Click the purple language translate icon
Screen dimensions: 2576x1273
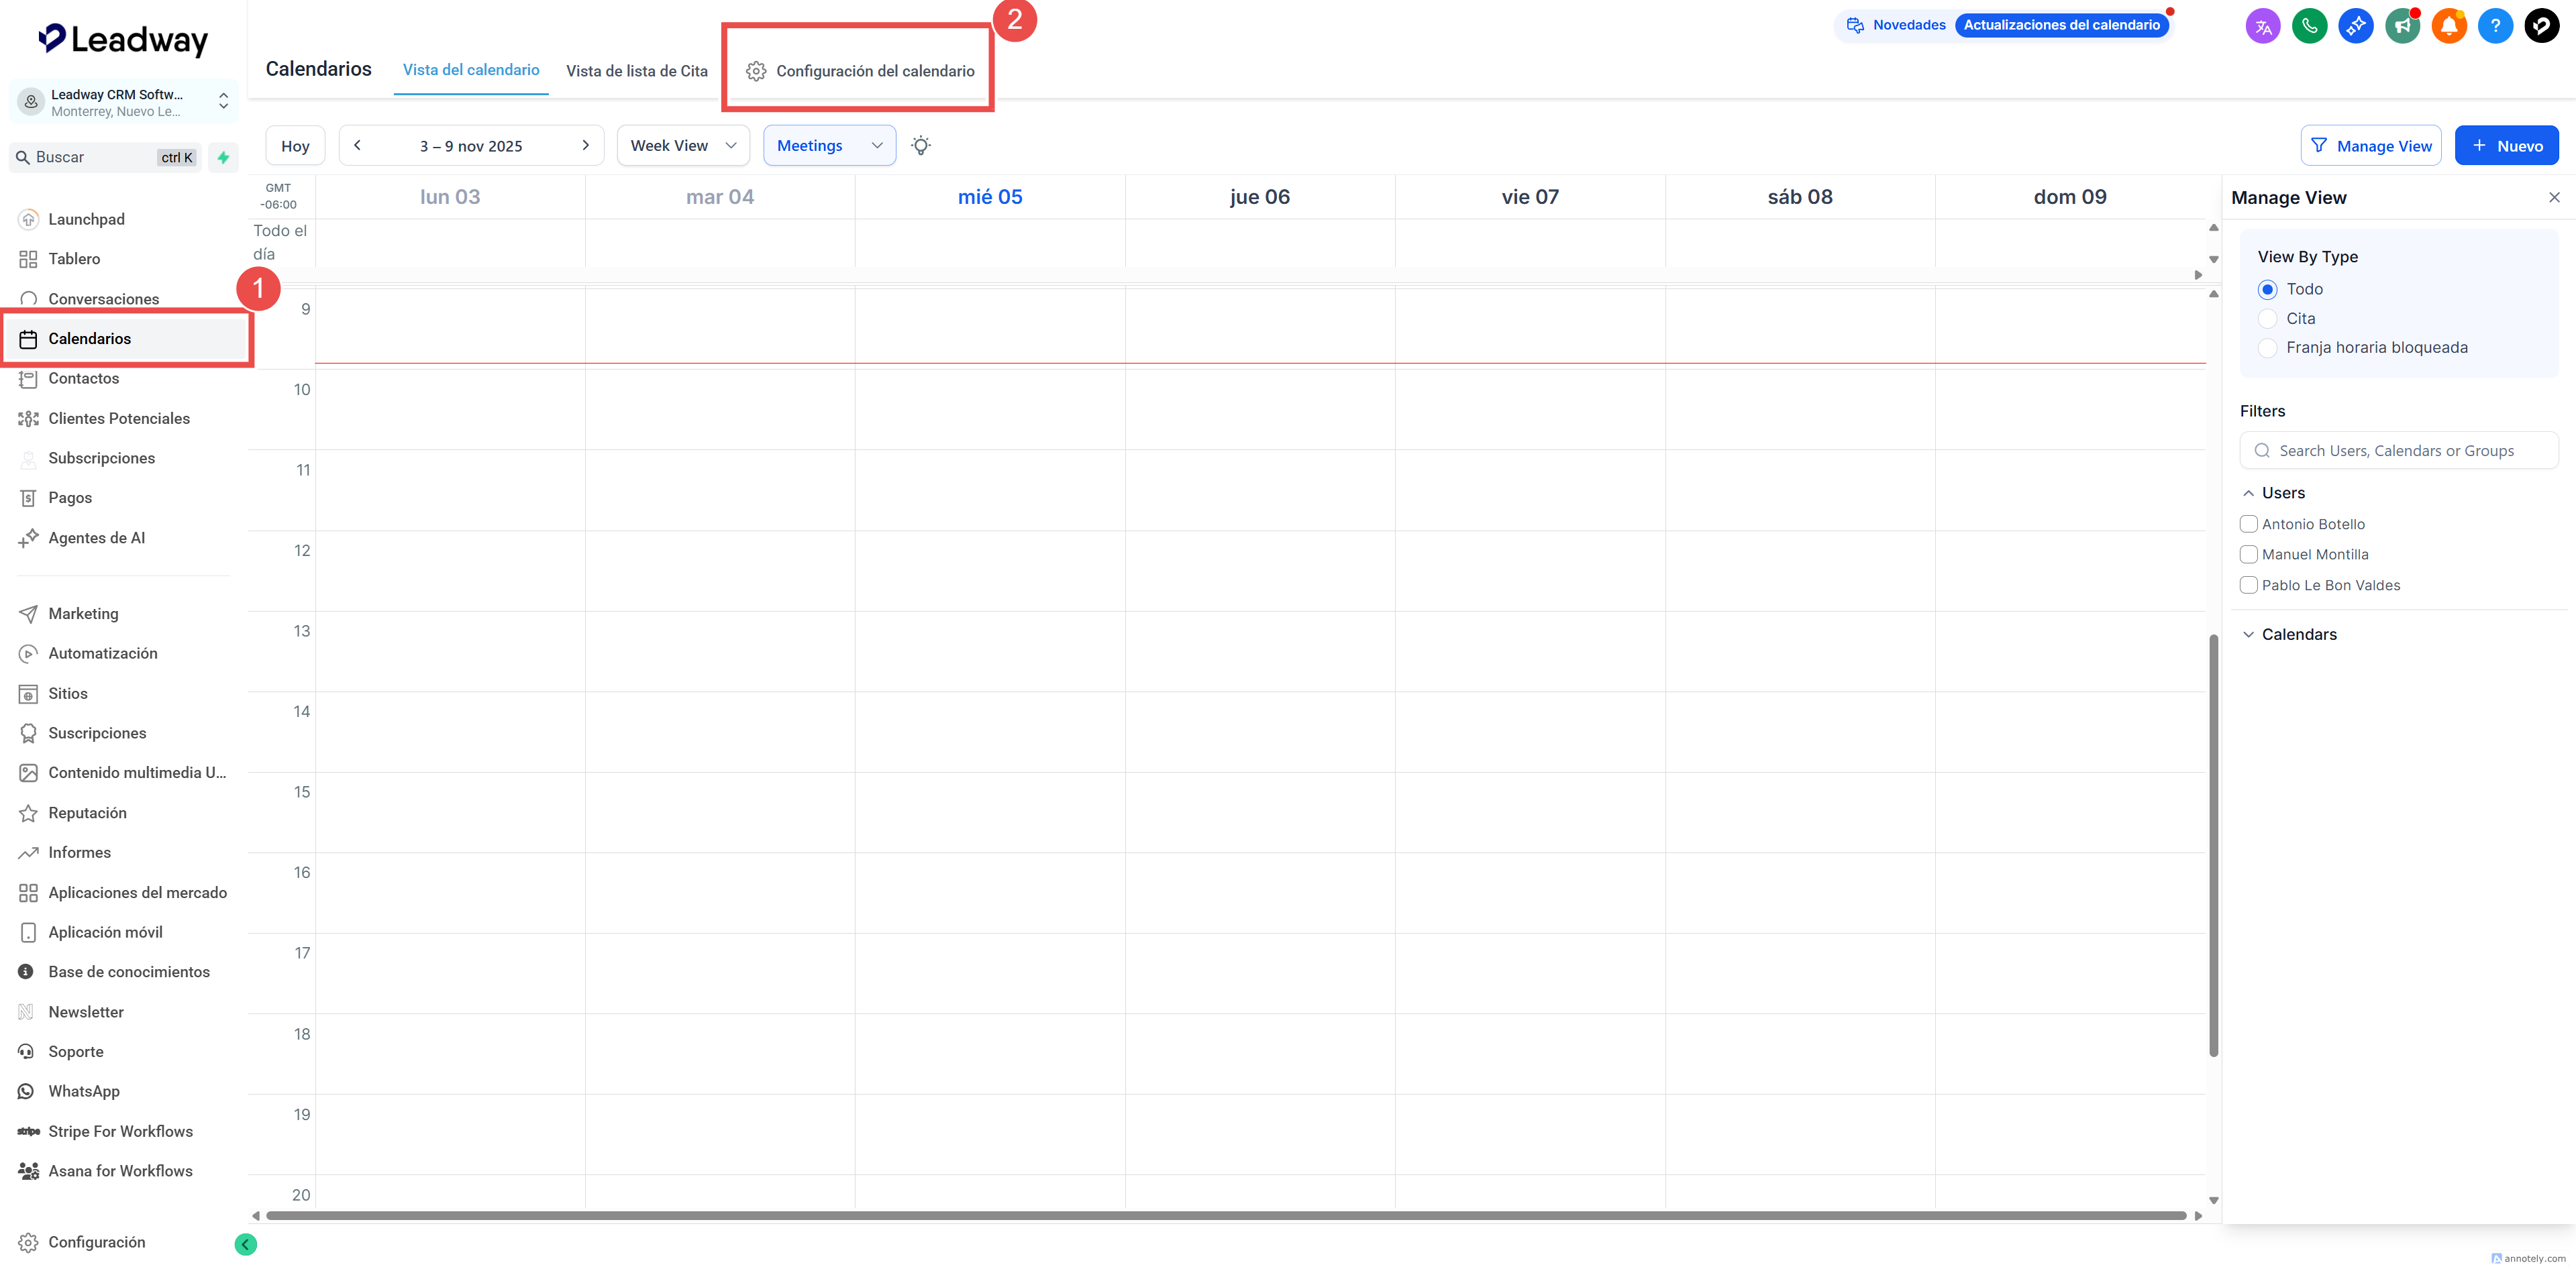coord(2263,26)
